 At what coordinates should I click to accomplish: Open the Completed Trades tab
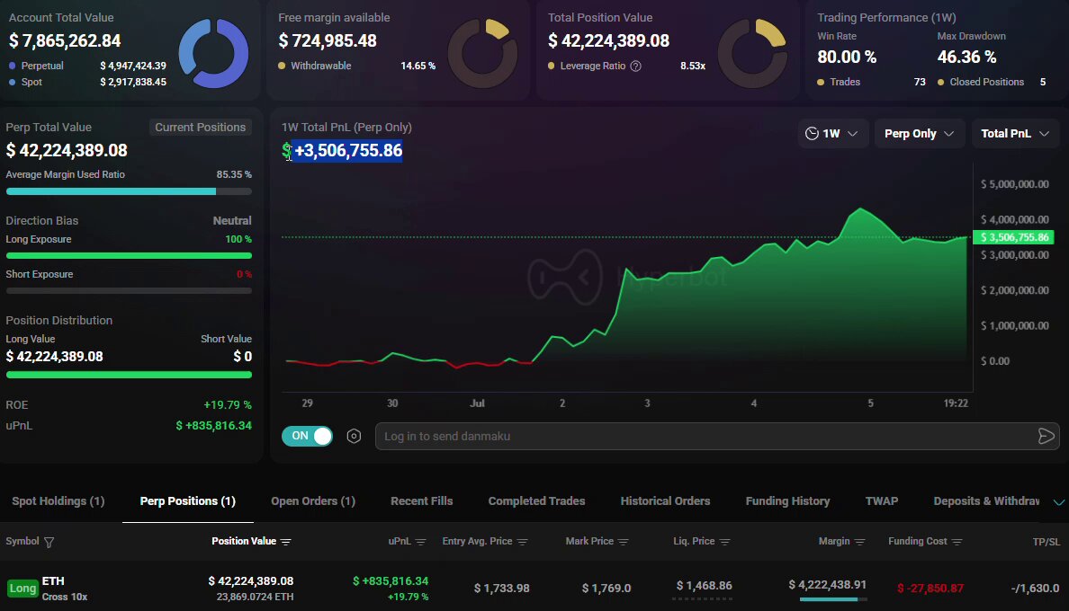536,500
